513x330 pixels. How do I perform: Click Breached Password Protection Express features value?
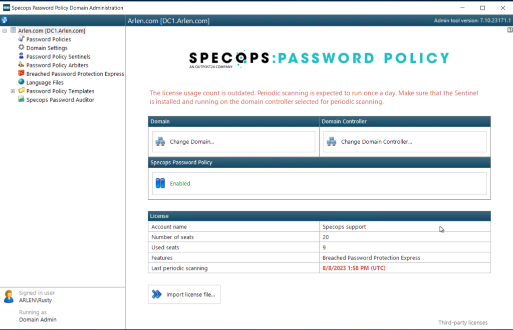371,258
